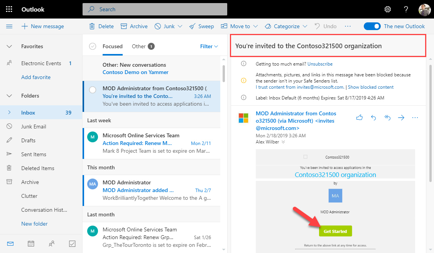Switch to Calendar module icon

pos(31,244)
